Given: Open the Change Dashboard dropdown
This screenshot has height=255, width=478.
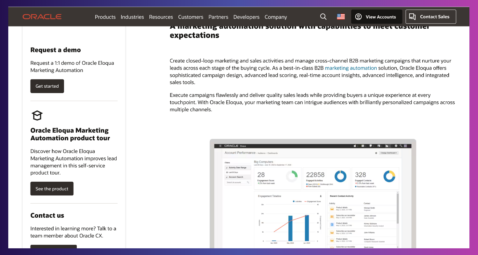Looking at the screenshot, I should pos(389,153).
